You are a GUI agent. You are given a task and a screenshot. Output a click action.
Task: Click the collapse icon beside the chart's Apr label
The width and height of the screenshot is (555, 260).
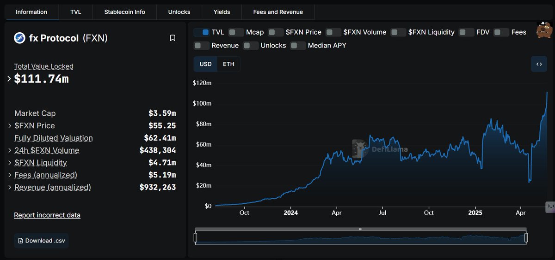tap(550, 206)
